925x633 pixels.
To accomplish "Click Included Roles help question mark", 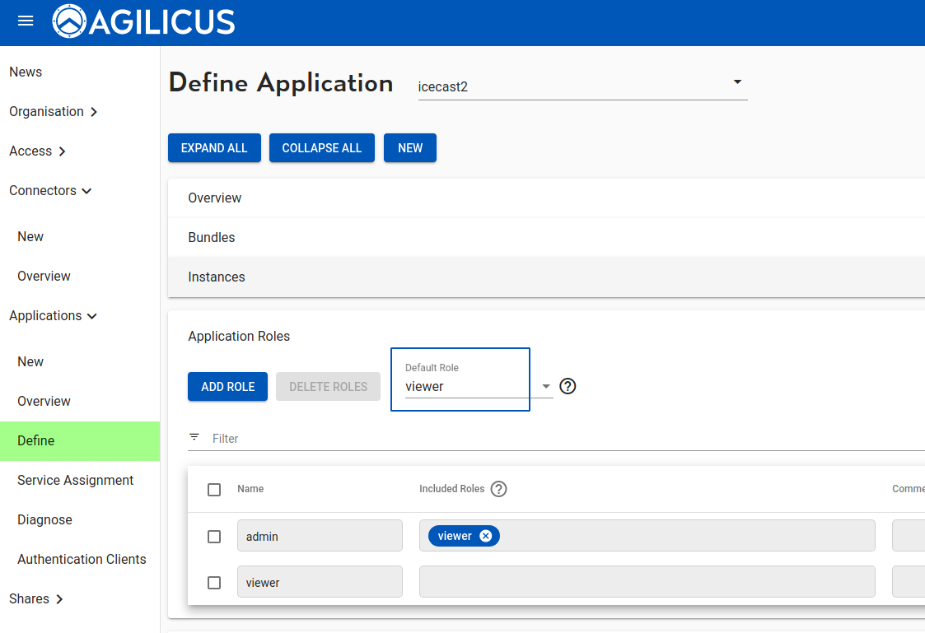I will (498, 489).
